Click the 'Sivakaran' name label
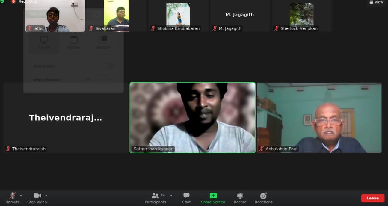388x206 pixels. click(x=105, y=28)
